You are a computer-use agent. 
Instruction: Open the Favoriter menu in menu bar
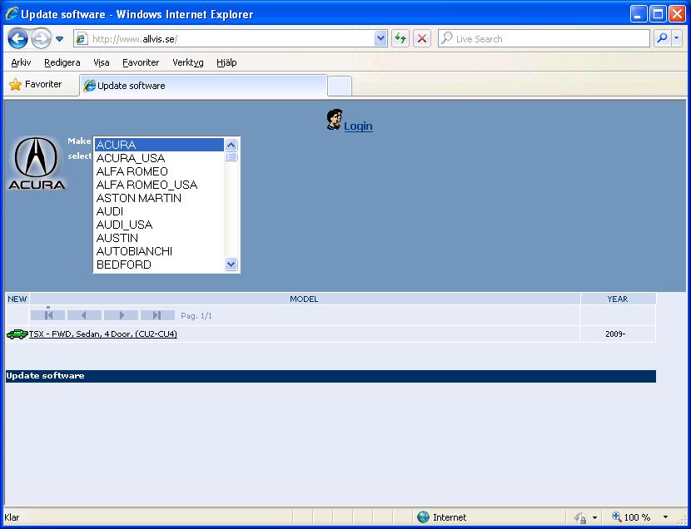tap(141, 62)
